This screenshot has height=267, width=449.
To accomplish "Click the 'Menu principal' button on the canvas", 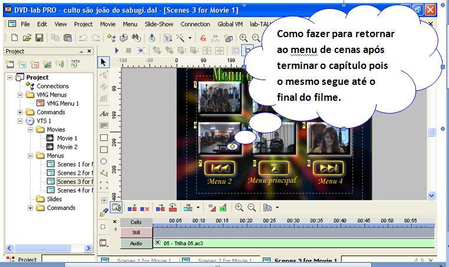I will pos(274,168).
